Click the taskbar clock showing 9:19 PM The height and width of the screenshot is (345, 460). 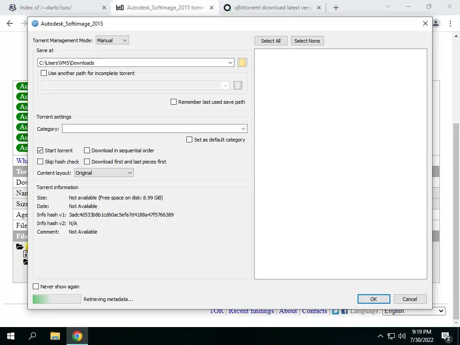pos(421,336)
